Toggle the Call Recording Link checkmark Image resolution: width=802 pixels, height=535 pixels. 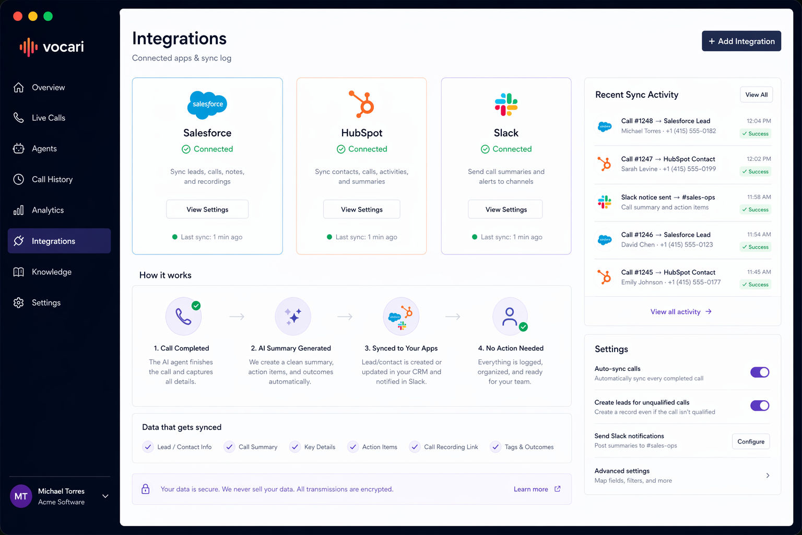[x=415, y=447]
